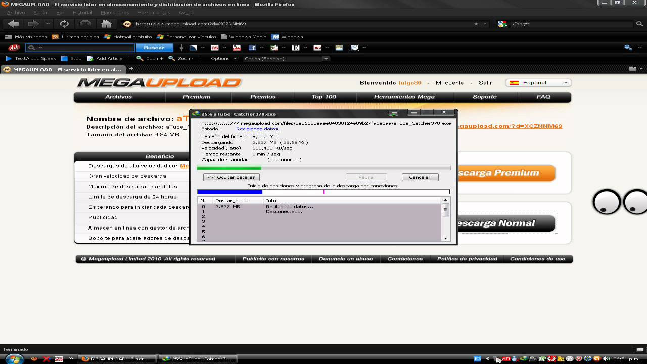Open the Archivos navigation tab
This screenshot has height=364, width=647.
click(x=118, y=97)
